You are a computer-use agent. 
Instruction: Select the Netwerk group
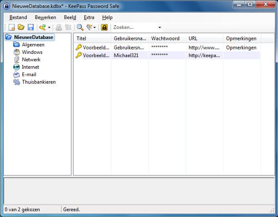point(31,60)
